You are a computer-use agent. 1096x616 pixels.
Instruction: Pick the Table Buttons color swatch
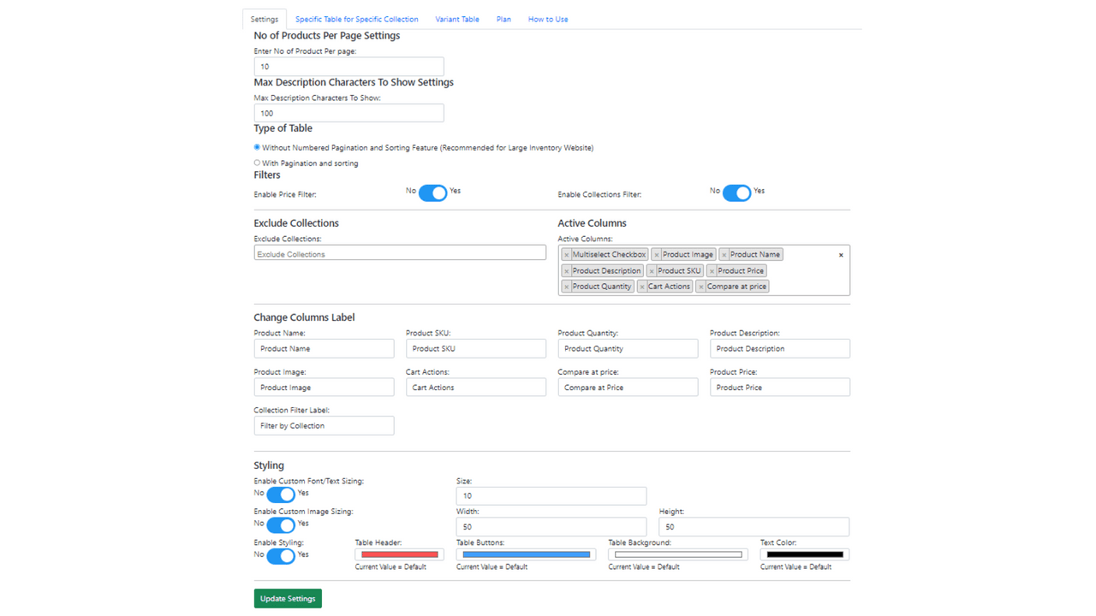[x=527, y=554]
